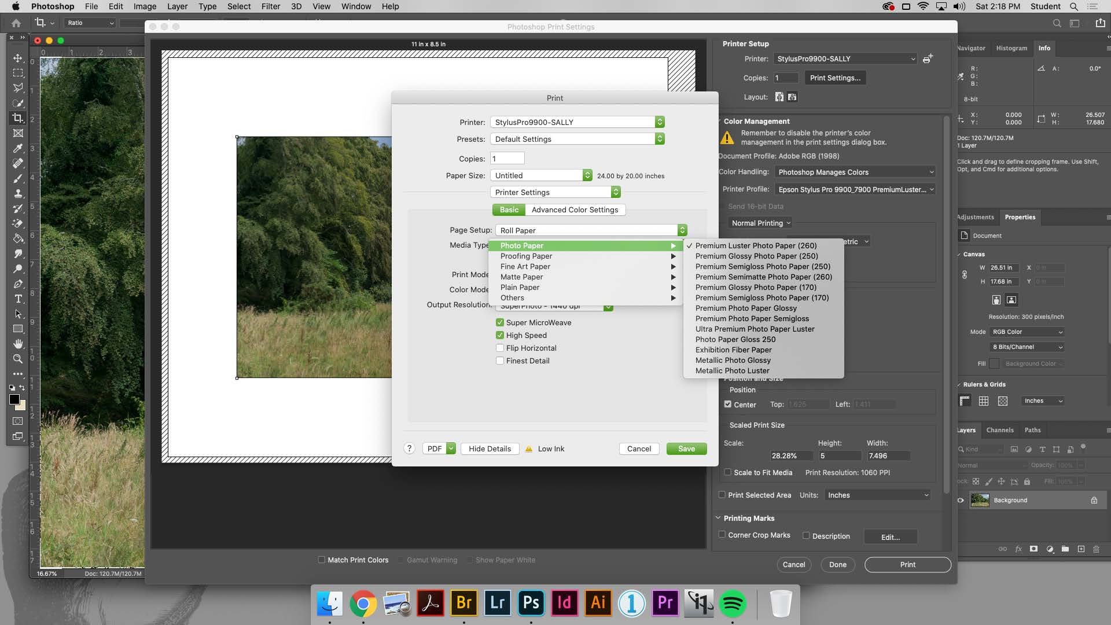Select the Path Selection tool
Image resolution: width=1111 pixels, height=625 pixels.
pyautogui.click(x=18, y=314)
